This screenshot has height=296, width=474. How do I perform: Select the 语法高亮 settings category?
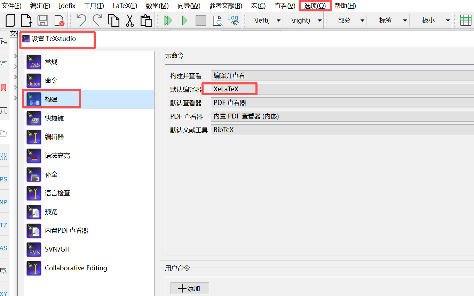89,156
